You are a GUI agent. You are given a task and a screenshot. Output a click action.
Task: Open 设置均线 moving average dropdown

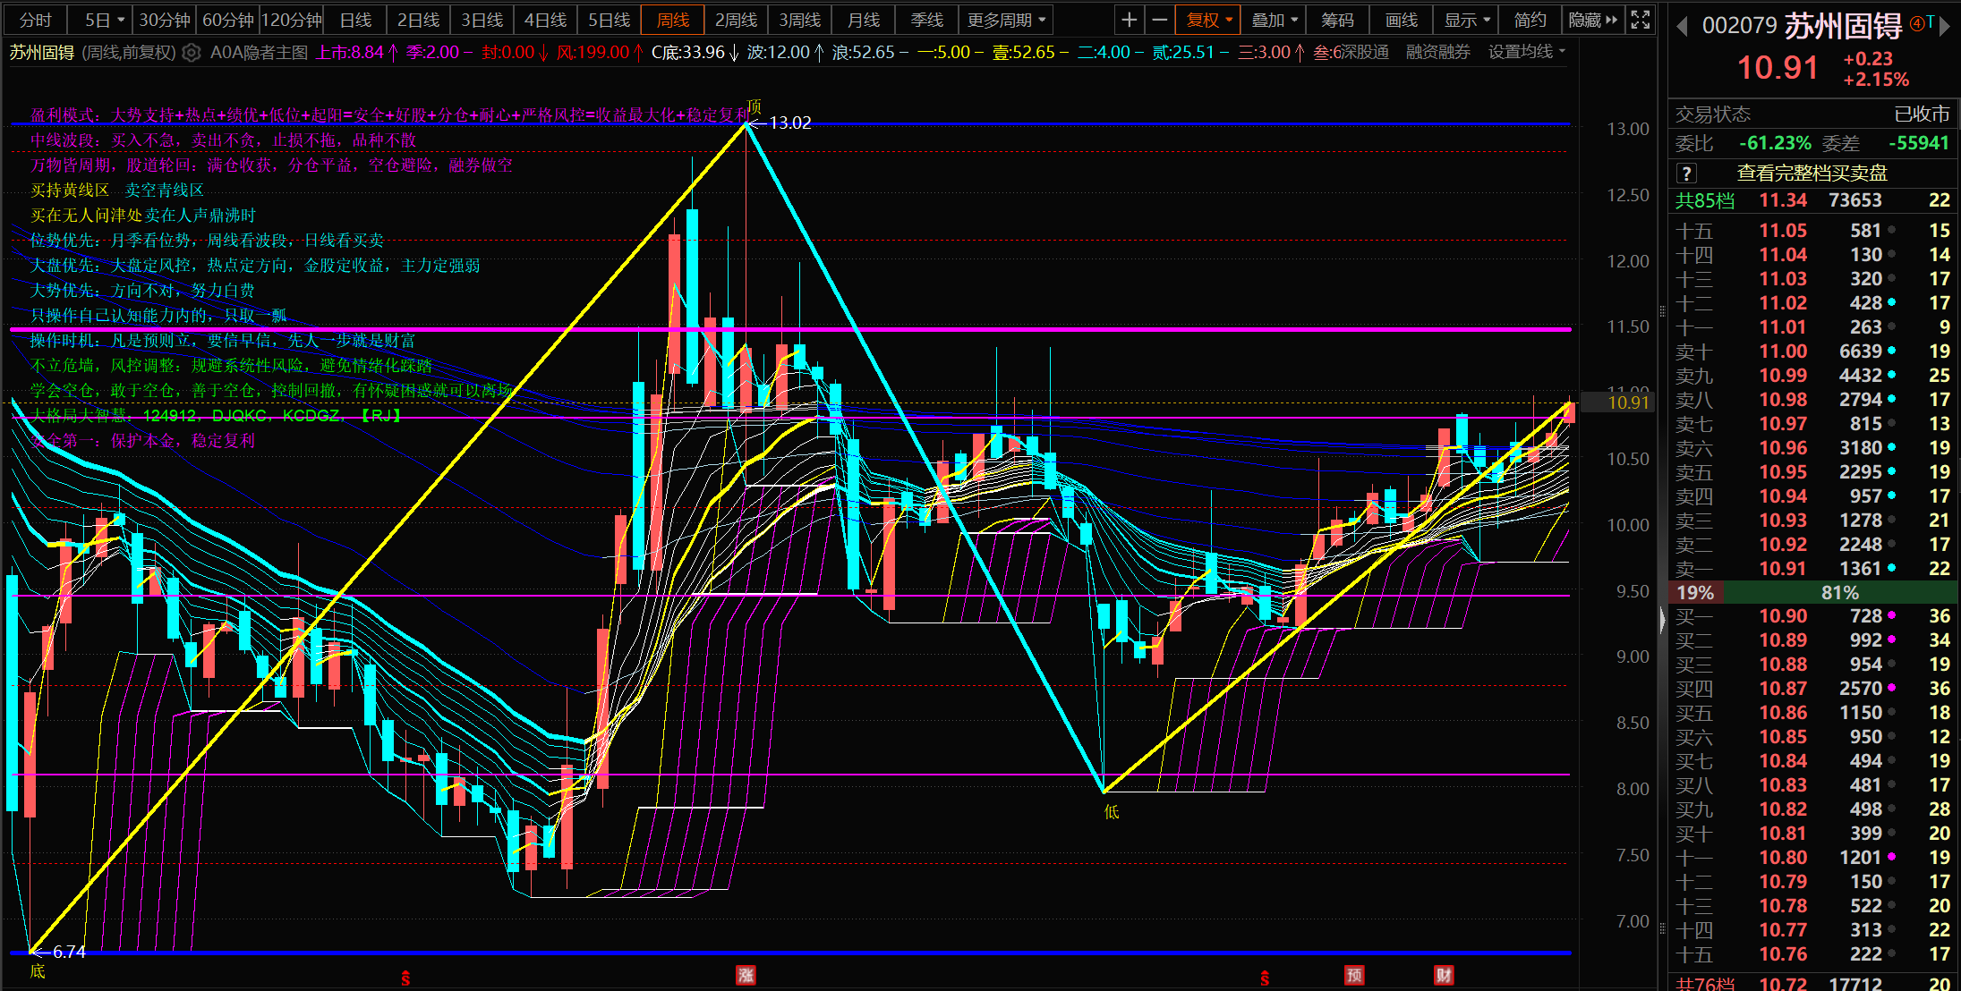tap(1526, 53)
